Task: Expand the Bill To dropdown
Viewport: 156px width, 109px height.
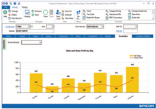Action: click(x=136, y=27)
